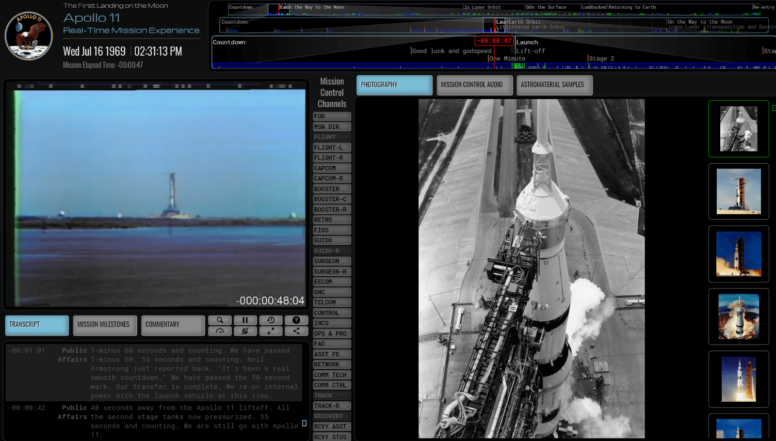776x441 pixels.
Task: Open the transcript search magnifier
Action: click(220, 320)
